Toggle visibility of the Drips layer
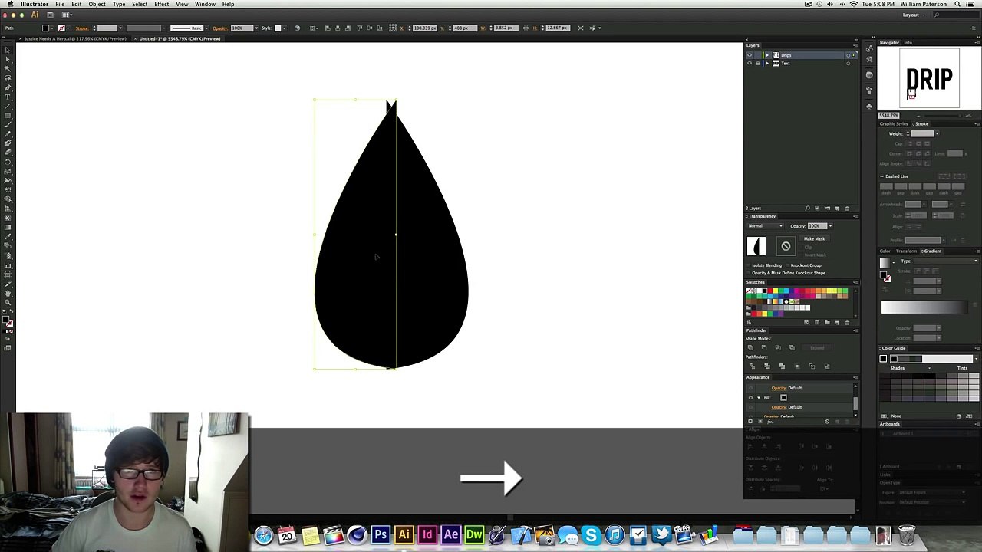Image resolution: width=982 pixels, height=552 pixels. pyautogui.click(x=750, y=55)
